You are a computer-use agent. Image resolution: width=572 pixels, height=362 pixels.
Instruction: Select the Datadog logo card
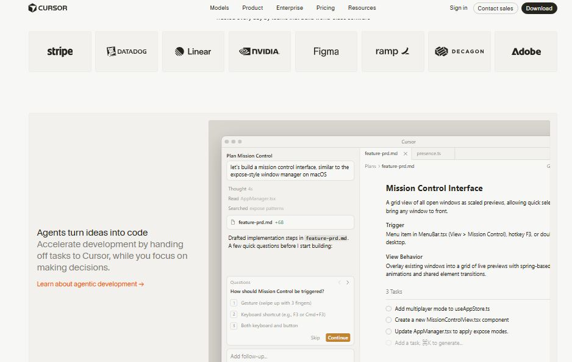tap(127, 51)
